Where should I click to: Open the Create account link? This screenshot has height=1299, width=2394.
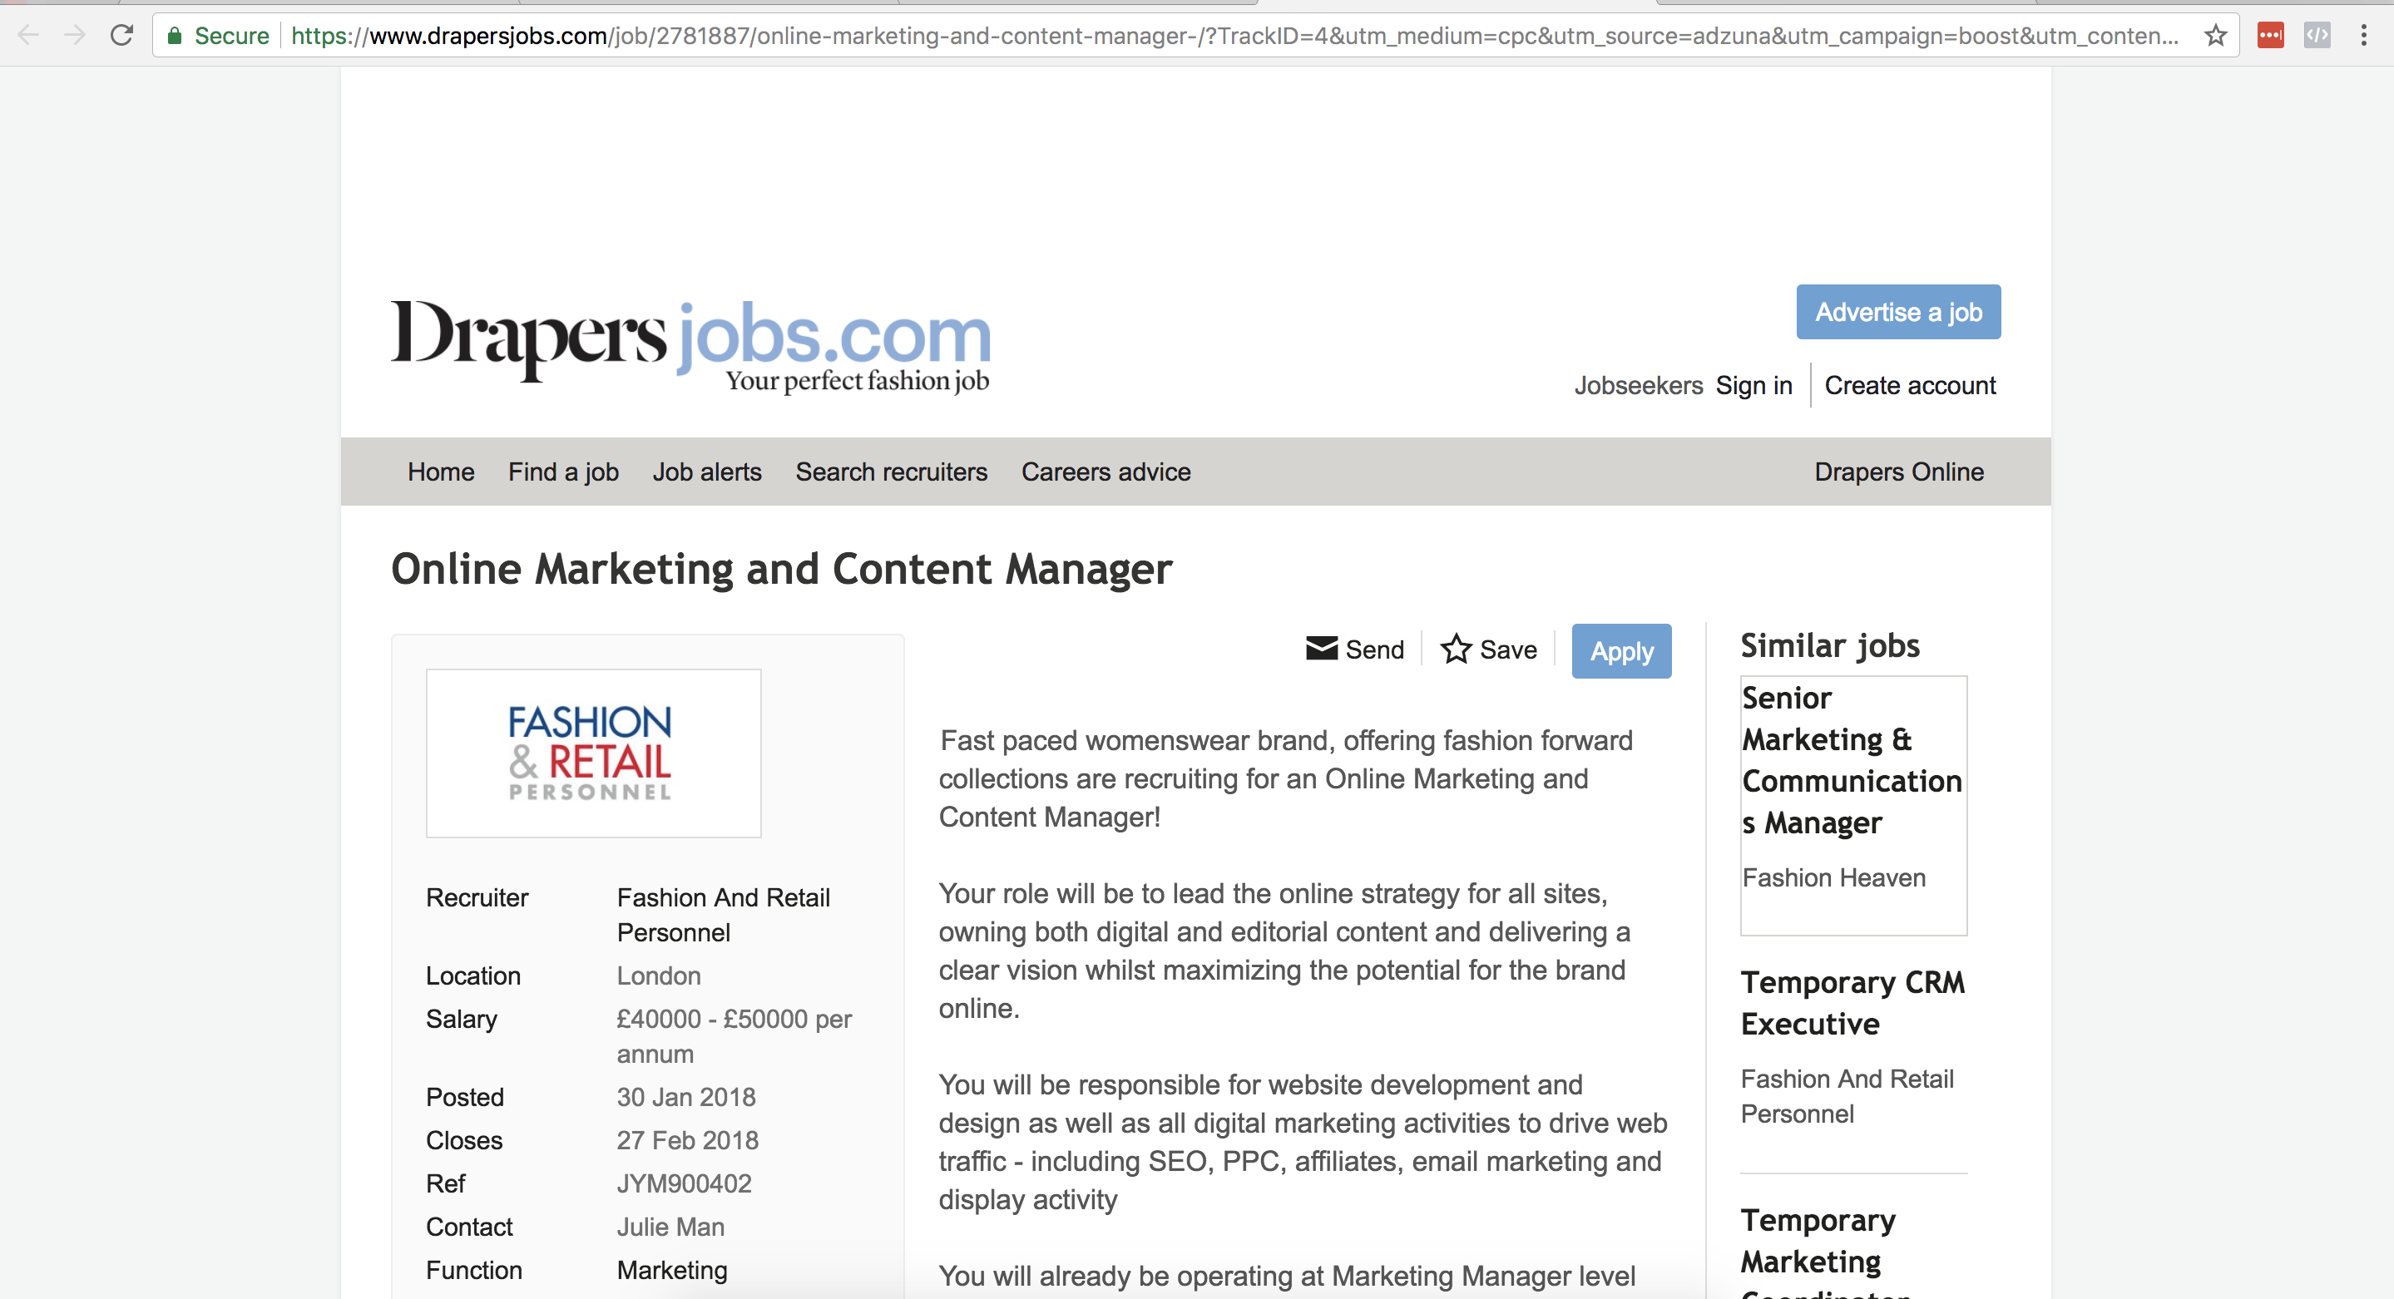click(1910, 385)
